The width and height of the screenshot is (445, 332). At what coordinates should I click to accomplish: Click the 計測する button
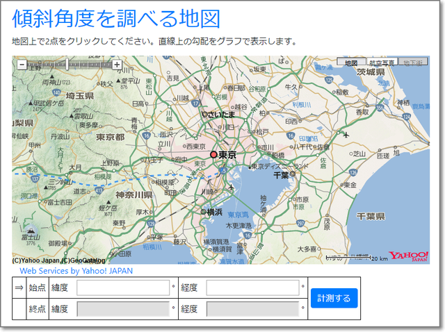(x=334, y=298)
